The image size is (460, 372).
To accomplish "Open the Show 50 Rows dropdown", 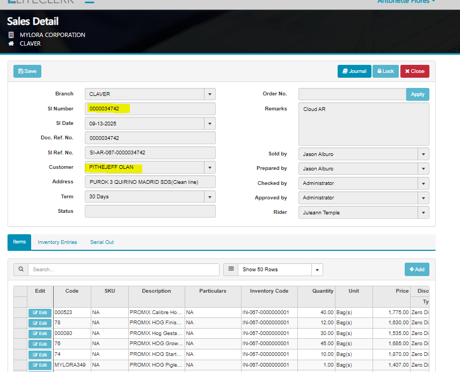I will [x=317, y=270].
